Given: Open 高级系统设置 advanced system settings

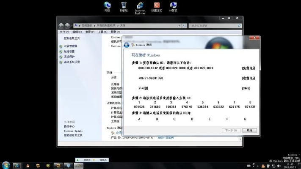Looking at the screenshot, I should point(72,62).
